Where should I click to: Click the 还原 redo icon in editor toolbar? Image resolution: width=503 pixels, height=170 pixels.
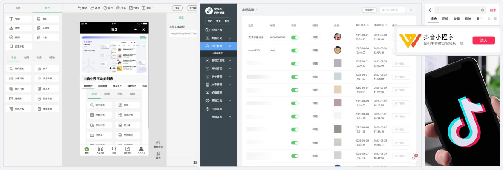(x=92, y=8)
